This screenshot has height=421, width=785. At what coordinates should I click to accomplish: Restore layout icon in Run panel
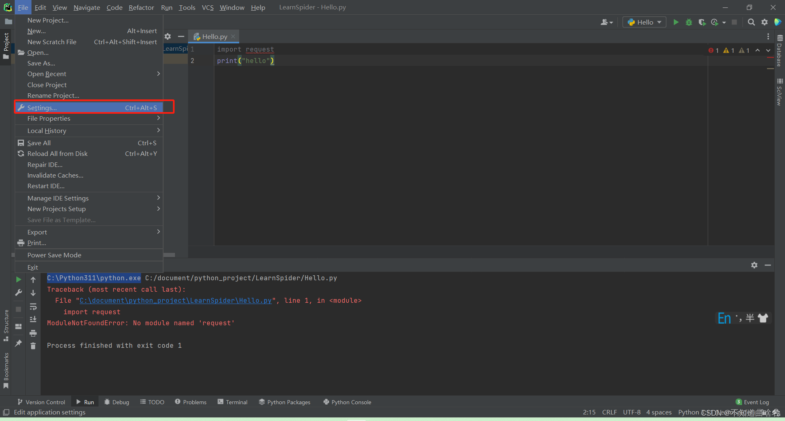coord(18,326)
